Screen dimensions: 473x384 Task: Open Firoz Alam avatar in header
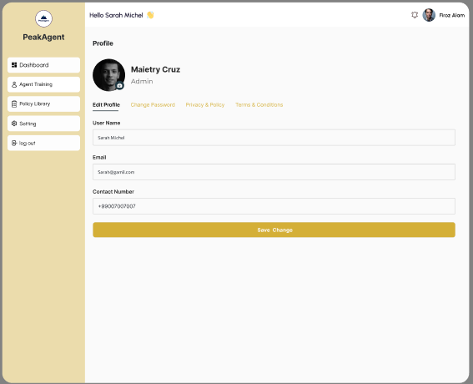click(x=429, y=15)
